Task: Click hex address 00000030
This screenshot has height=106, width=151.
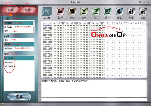Action: (48, 33)
